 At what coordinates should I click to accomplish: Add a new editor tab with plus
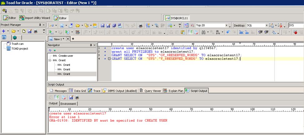tap(73, 39)
